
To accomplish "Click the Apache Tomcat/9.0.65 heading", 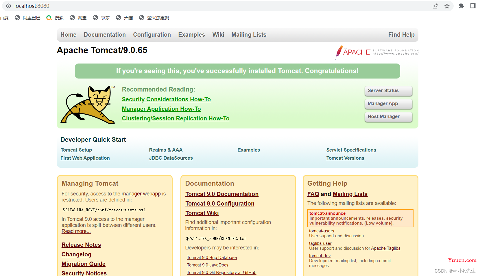I will [102, 50].
